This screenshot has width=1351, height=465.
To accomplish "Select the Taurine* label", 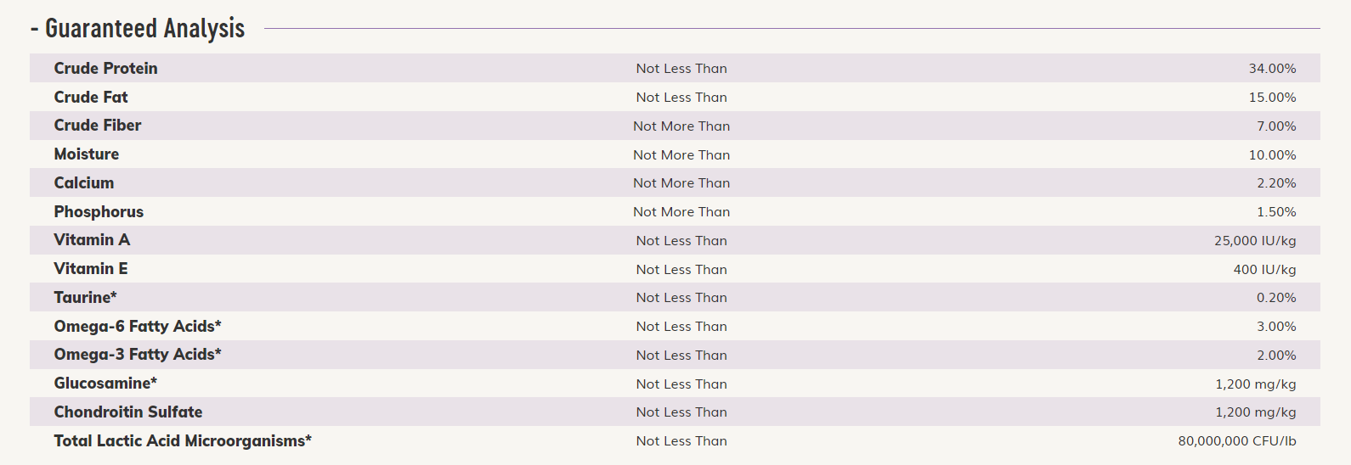I will (x=85, y=298).
